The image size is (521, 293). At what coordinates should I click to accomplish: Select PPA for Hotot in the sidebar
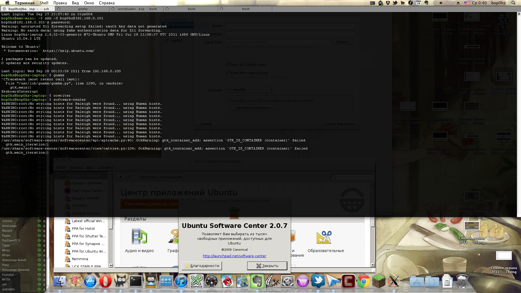(83, 229)
